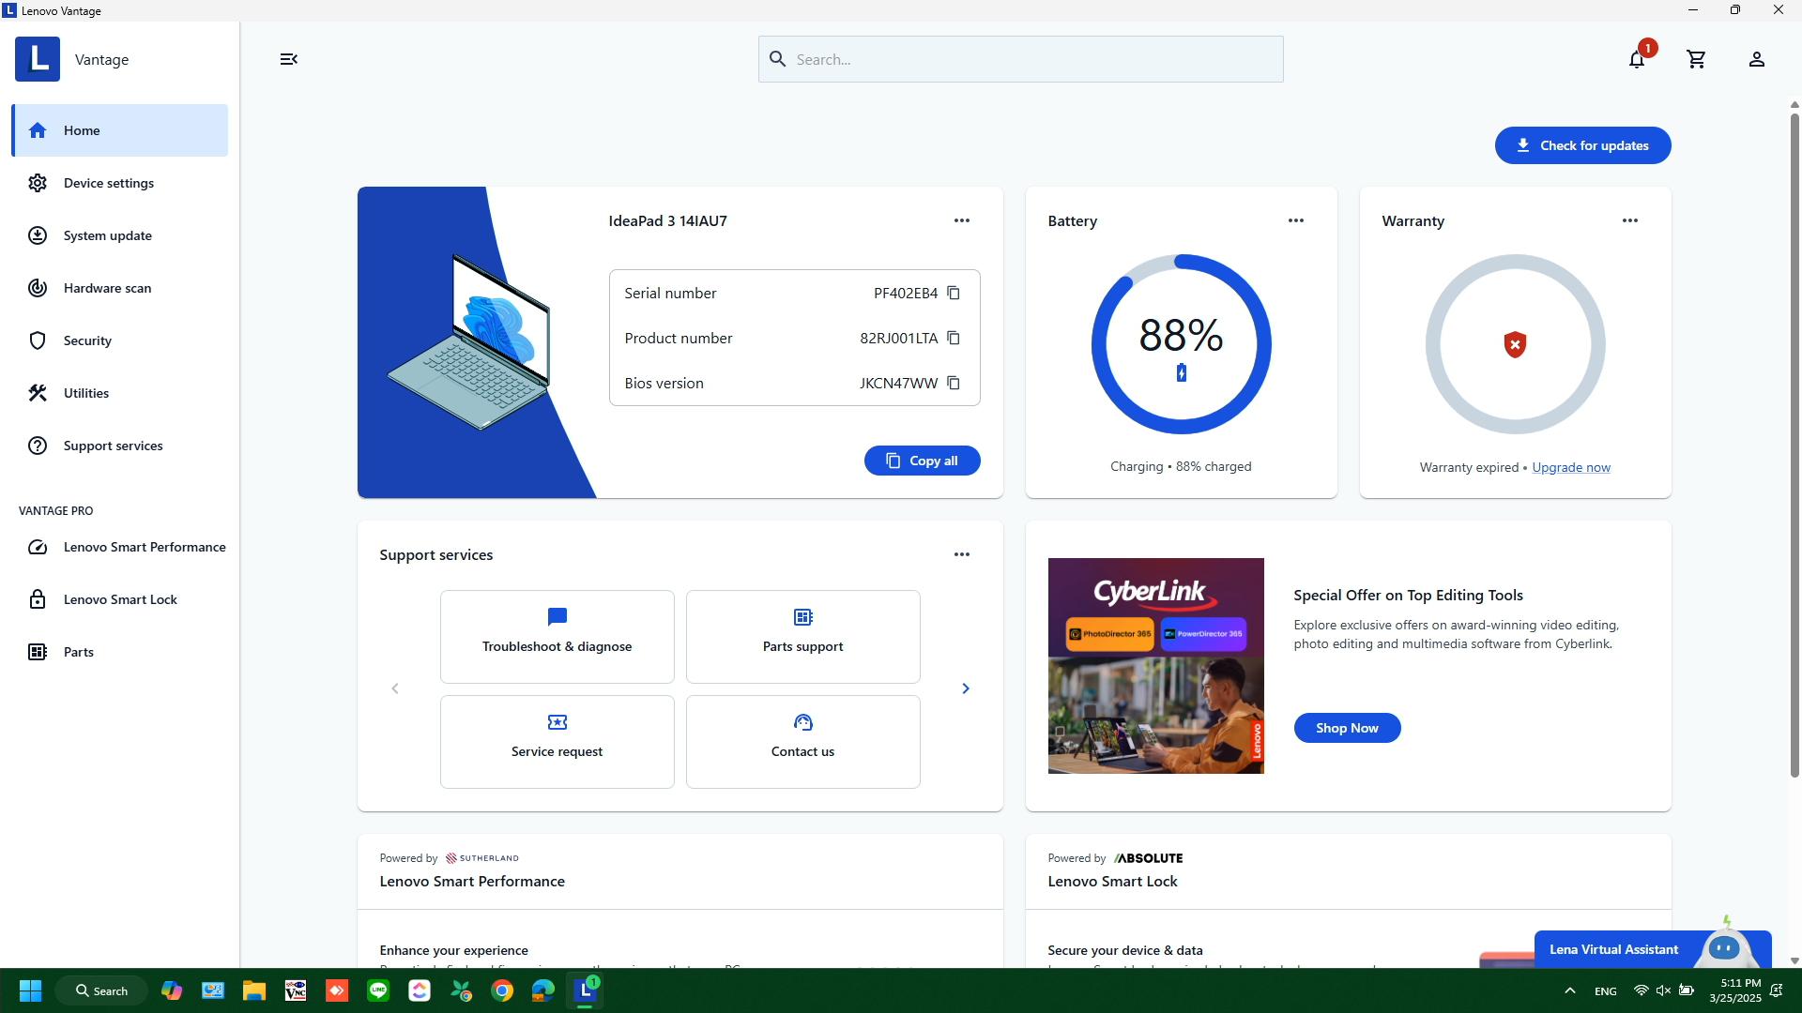Open the IdeaPad 3 card options menu

click(x=962, y=220)
